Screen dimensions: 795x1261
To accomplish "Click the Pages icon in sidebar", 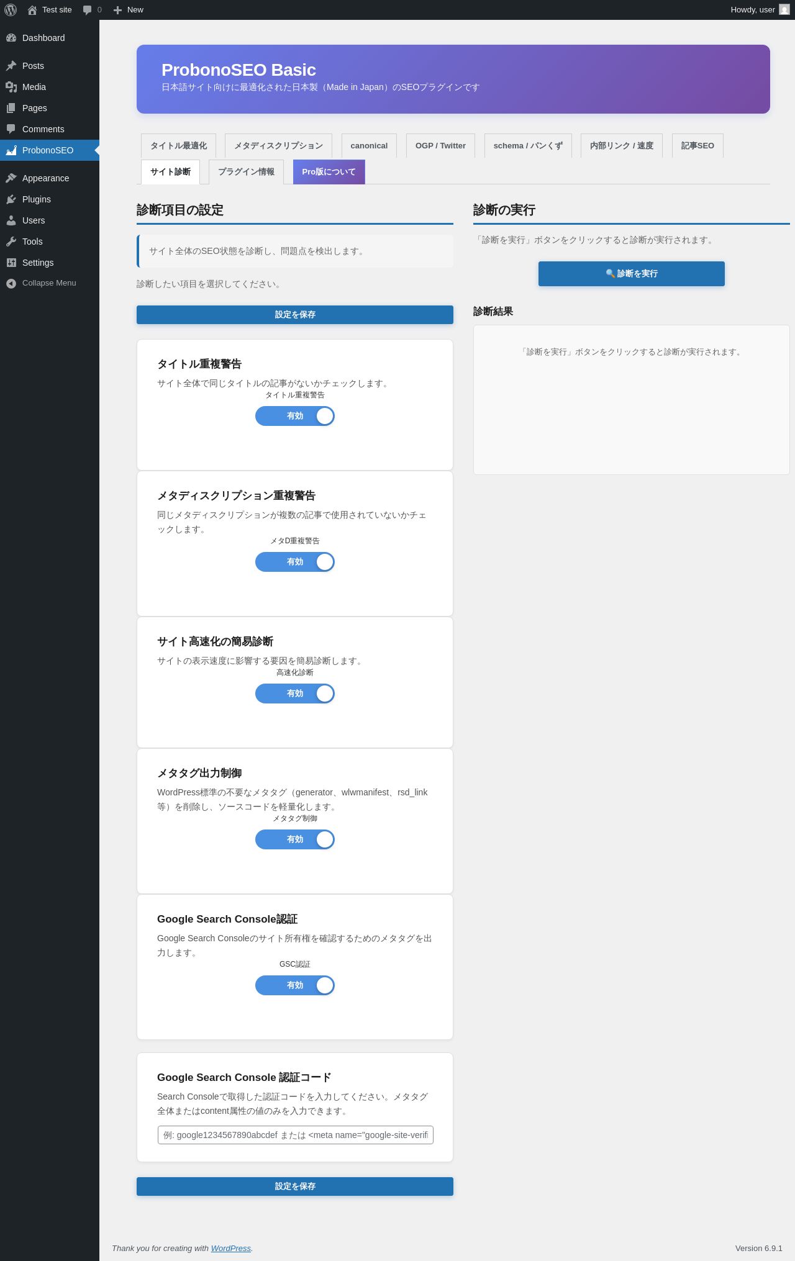I will click(x=11, y=108).
